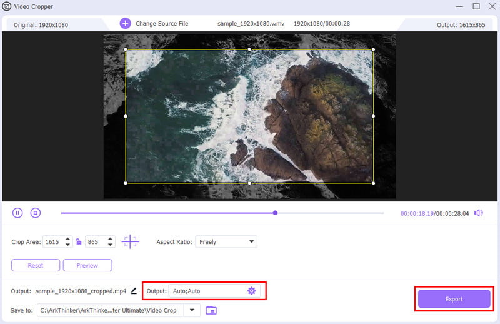Viewport: 500px width, 324px height.
Task: Open the save folder with the folder icon
Action: [x=211, y=310]
